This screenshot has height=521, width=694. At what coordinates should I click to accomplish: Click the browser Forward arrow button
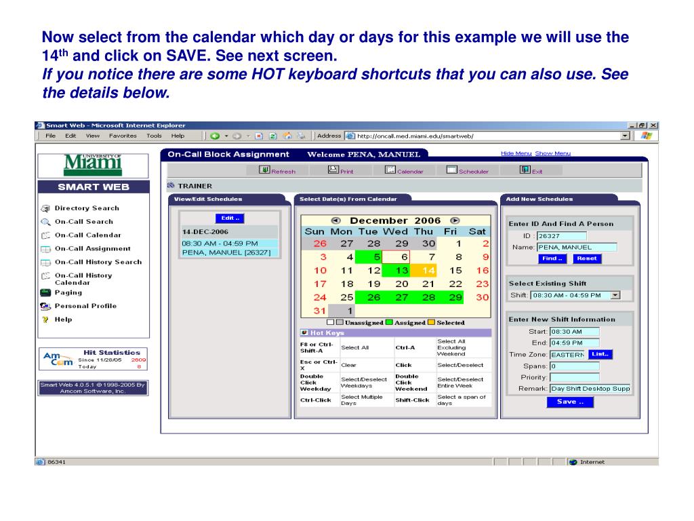click(237, 136)
